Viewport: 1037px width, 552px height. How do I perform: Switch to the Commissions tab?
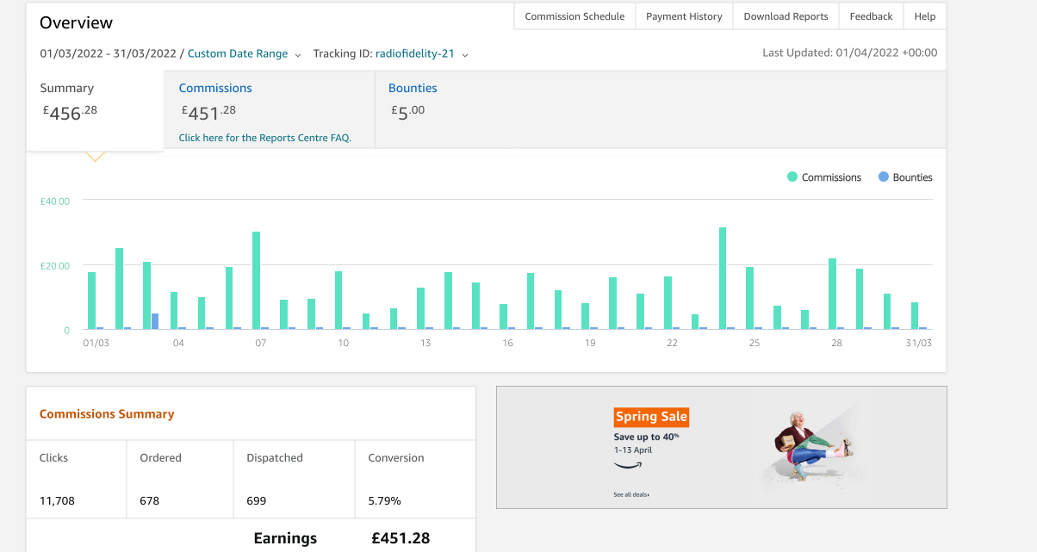[x=270, y=109]
